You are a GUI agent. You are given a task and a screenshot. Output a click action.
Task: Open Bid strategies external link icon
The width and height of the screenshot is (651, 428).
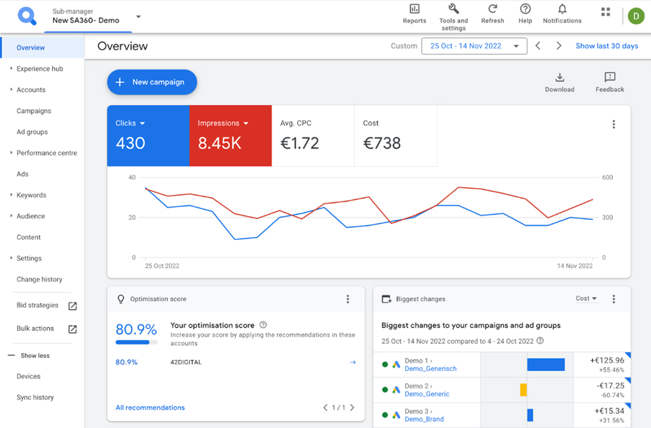[73, 306]
